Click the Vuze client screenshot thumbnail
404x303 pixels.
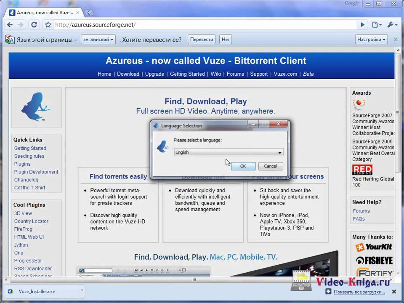(x=144, y=271)
